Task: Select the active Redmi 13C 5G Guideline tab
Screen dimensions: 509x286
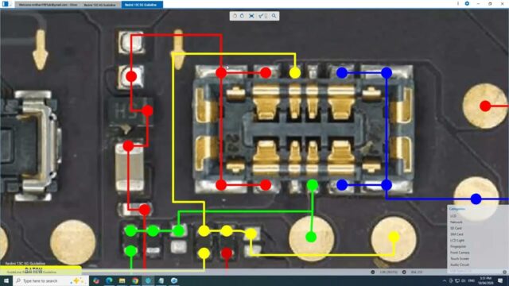Action: click(x=142, y=5)
